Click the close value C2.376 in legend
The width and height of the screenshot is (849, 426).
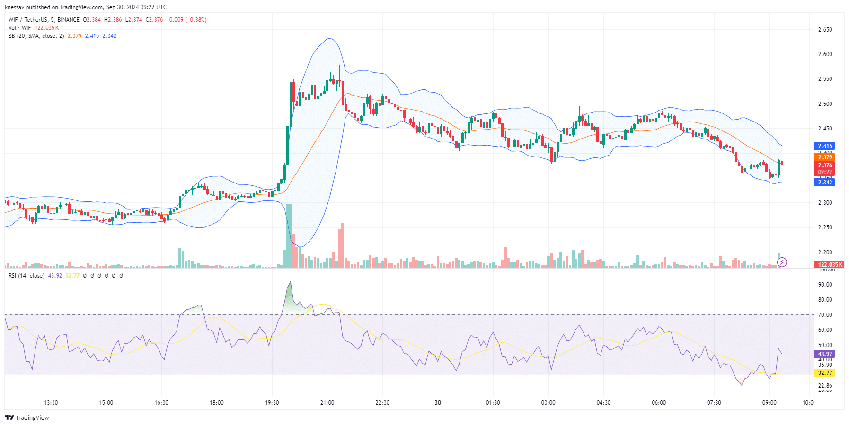click(x=154, y=20)
